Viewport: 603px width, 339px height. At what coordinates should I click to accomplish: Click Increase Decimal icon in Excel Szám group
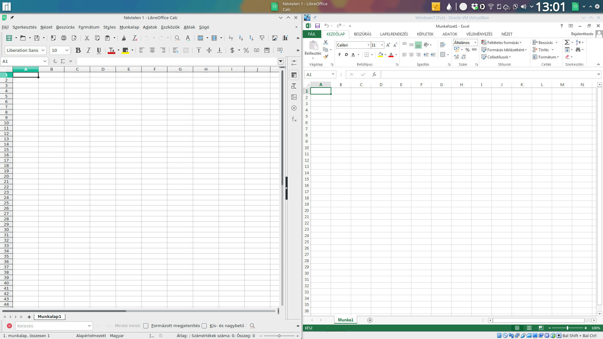pyautogui.click(x=456, y=57)
